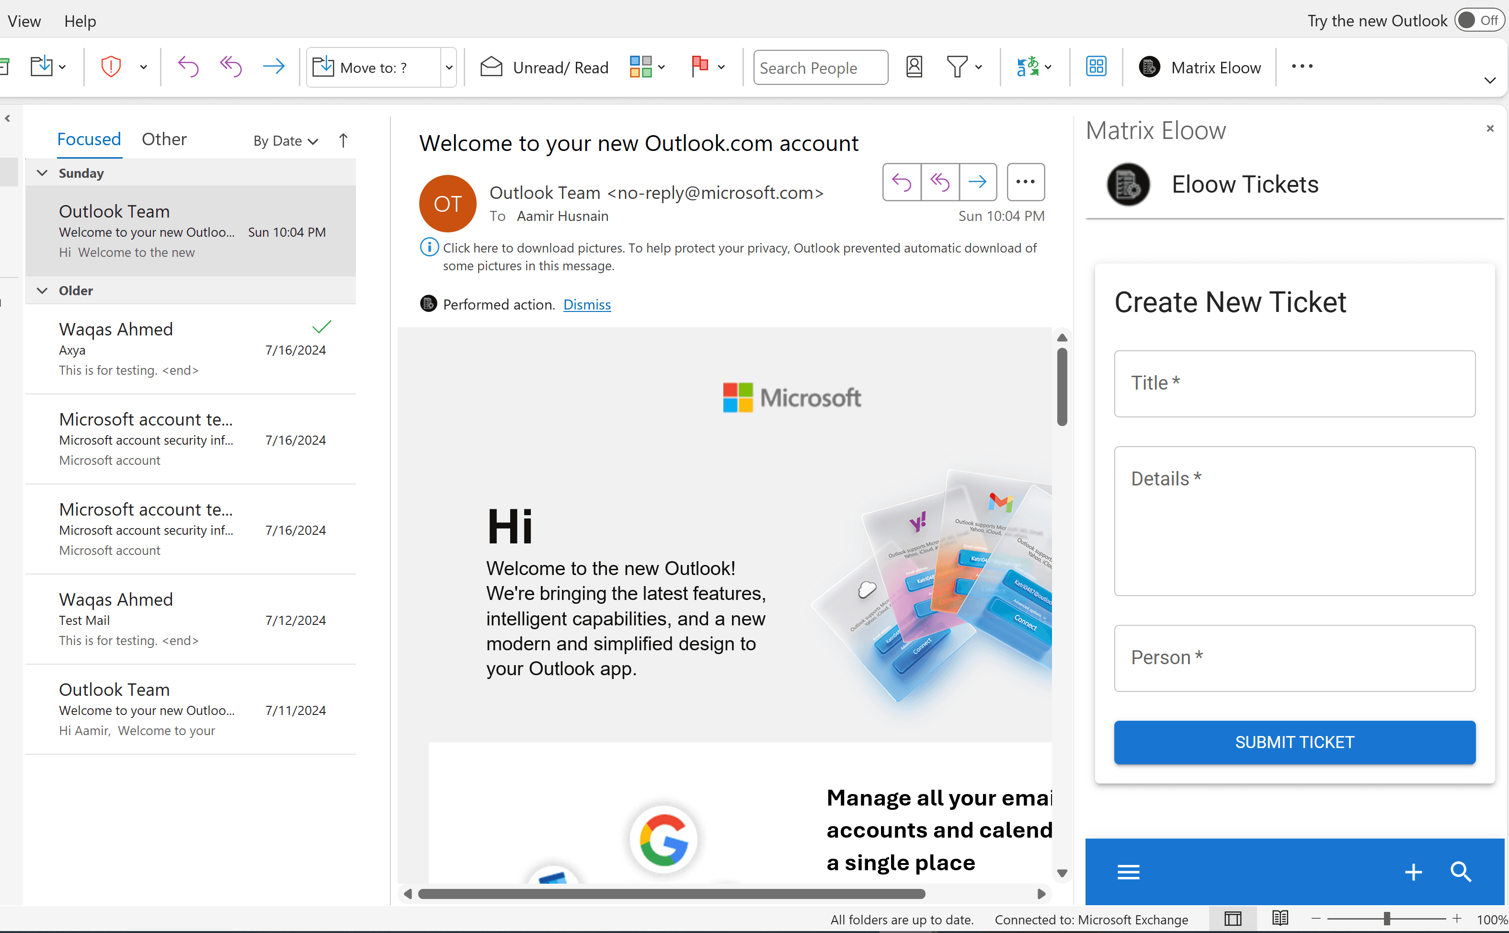The image size is (1509, 933).
Task: Collapse the Sunday message group
Action: (42, 173)
